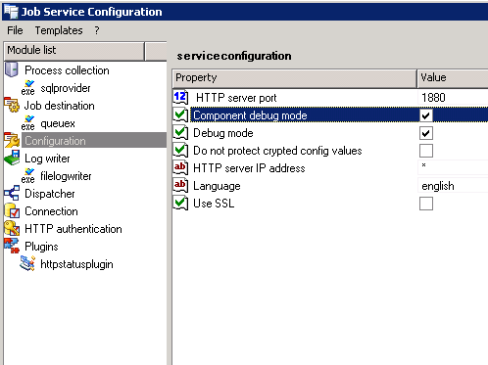Select Job destination in module list
Image resolution: width=488 pixels, height=365 pixels.
[x=60, y=106]
